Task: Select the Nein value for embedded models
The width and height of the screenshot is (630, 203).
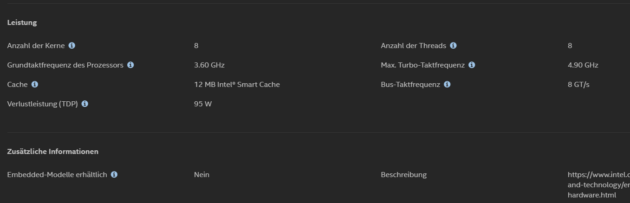Action: tap(201, 174)
